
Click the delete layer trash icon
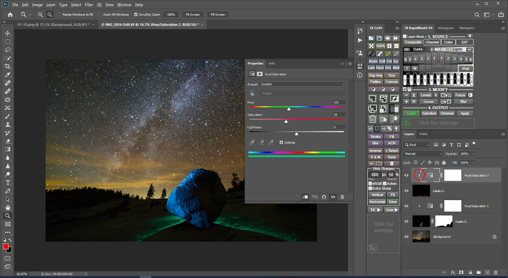click(x=496, y=272)
